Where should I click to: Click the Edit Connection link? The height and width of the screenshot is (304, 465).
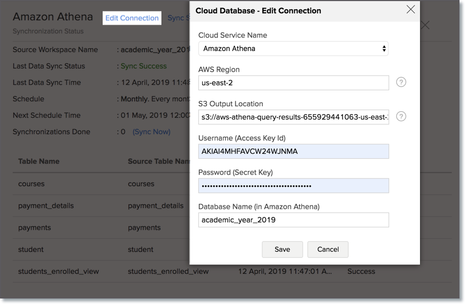[x=132, y=18]
